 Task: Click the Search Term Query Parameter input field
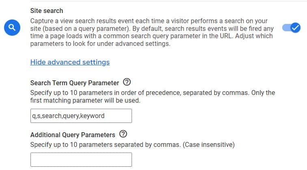(81, 116)
